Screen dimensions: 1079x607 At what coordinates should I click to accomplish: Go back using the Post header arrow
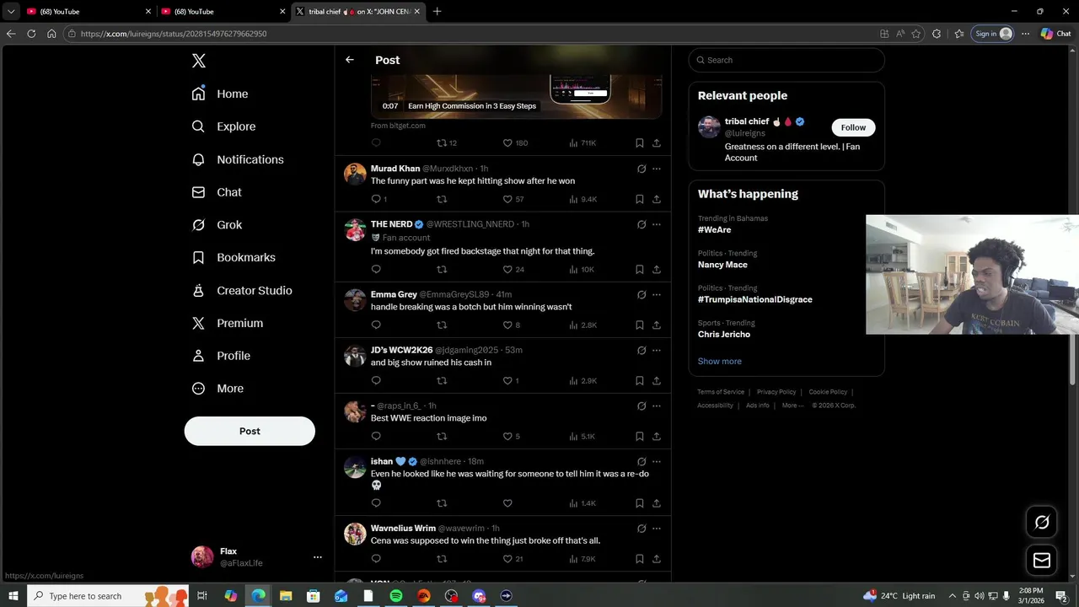(x=350, y=60)
